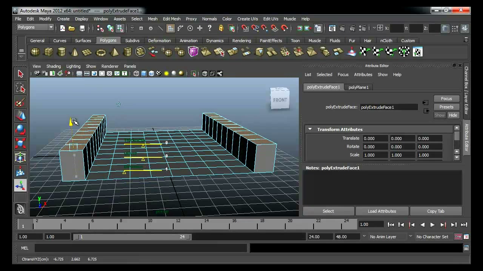Click the Presets button
The image size is (483, 271).
pyautogui.click(x=446, y=107)
